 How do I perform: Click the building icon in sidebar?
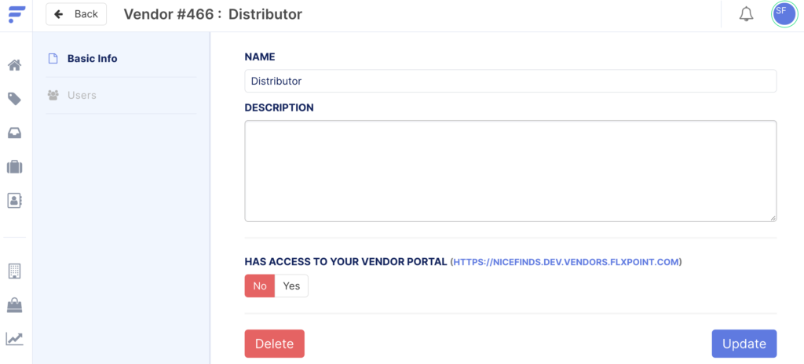coord(14,271)
